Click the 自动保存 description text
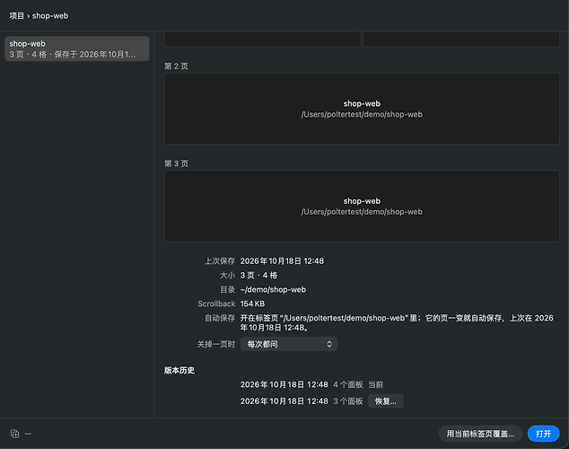Viewport: 569px width, 449px height. coord(397,322)
